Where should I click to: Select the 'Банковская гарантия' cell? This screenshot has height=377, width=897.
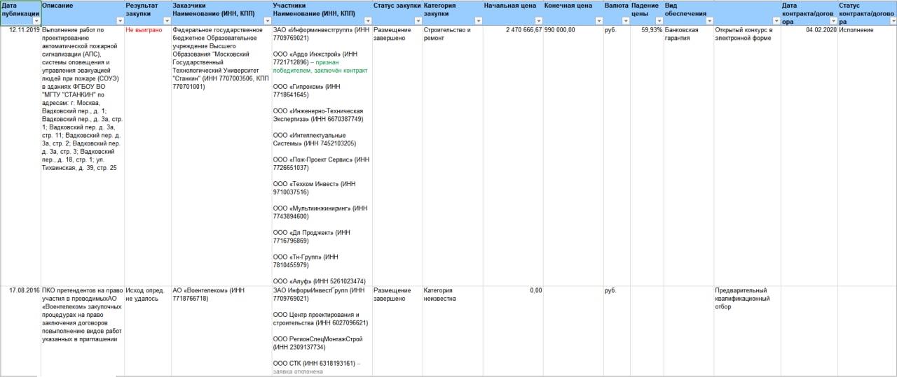[688, 156]
